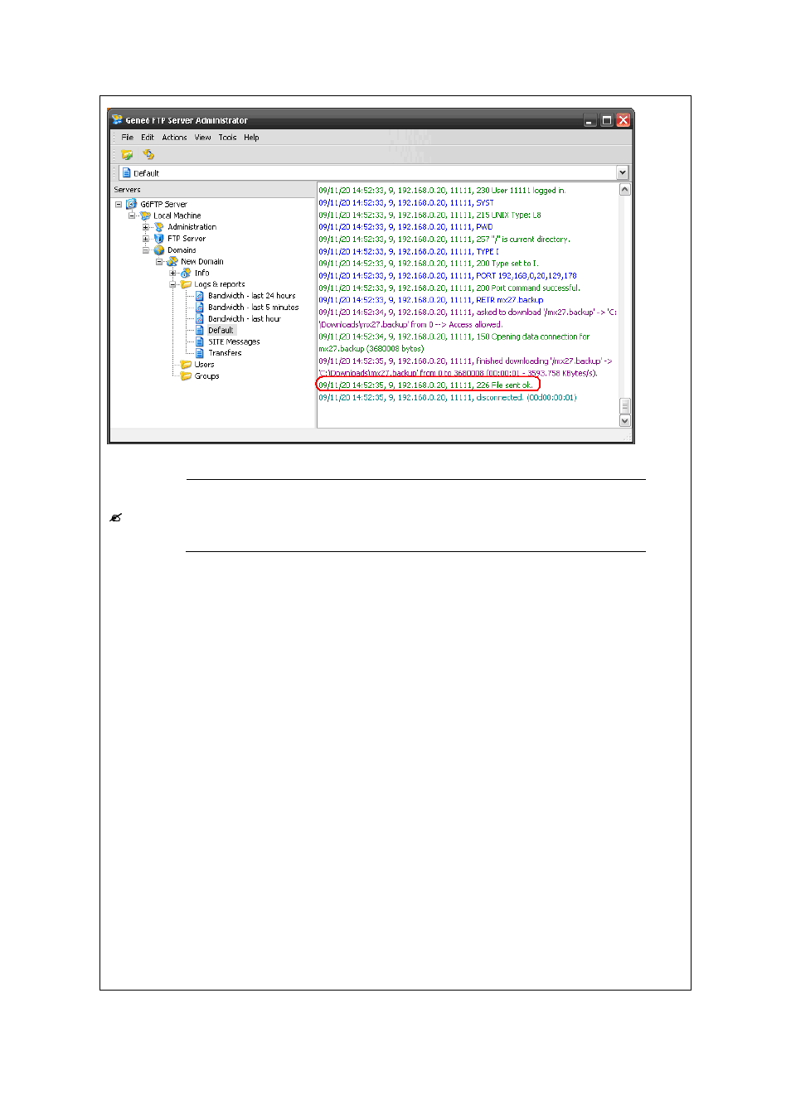Collapse the Local Machine node
Screen dimensions: 791x1119
(x=132, y=216)
